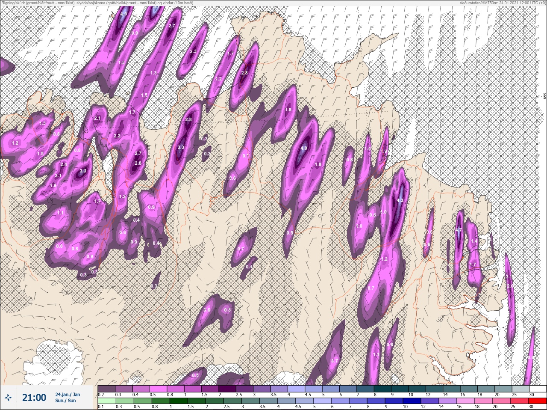Click the 4.3 precipitation value on the map
Screen dimensions: 547x410
tap(400, 200)
